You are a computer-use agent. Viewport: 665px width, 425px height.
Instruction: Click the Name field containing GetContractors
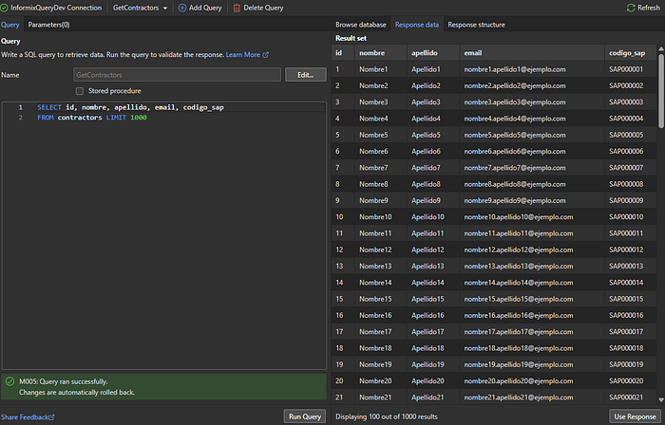click(177, 74)
